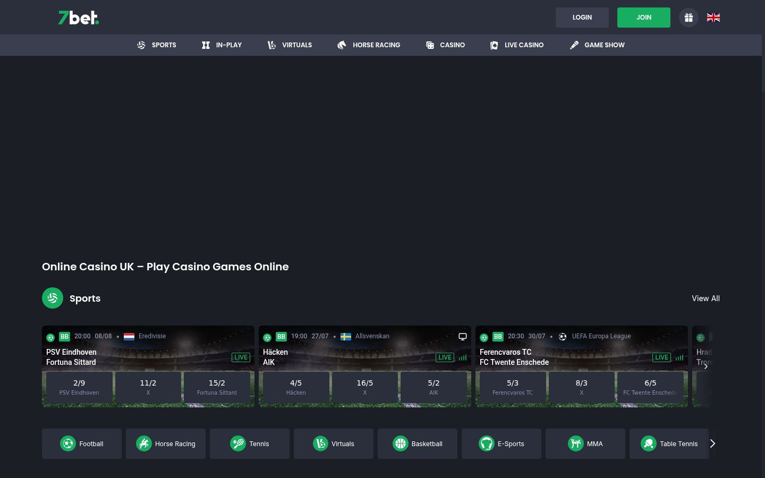Screen dimensions: 765x478
Task: Click the LOGIN button
Action: 582,18
